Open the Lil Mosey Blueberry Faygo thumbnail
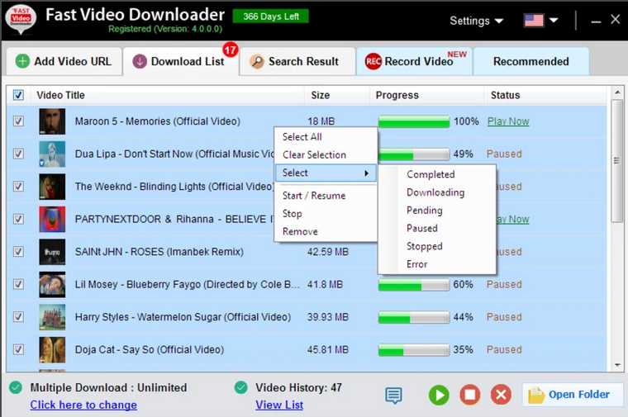Screen dimensions: 628x417 click(x=52, y=285)
